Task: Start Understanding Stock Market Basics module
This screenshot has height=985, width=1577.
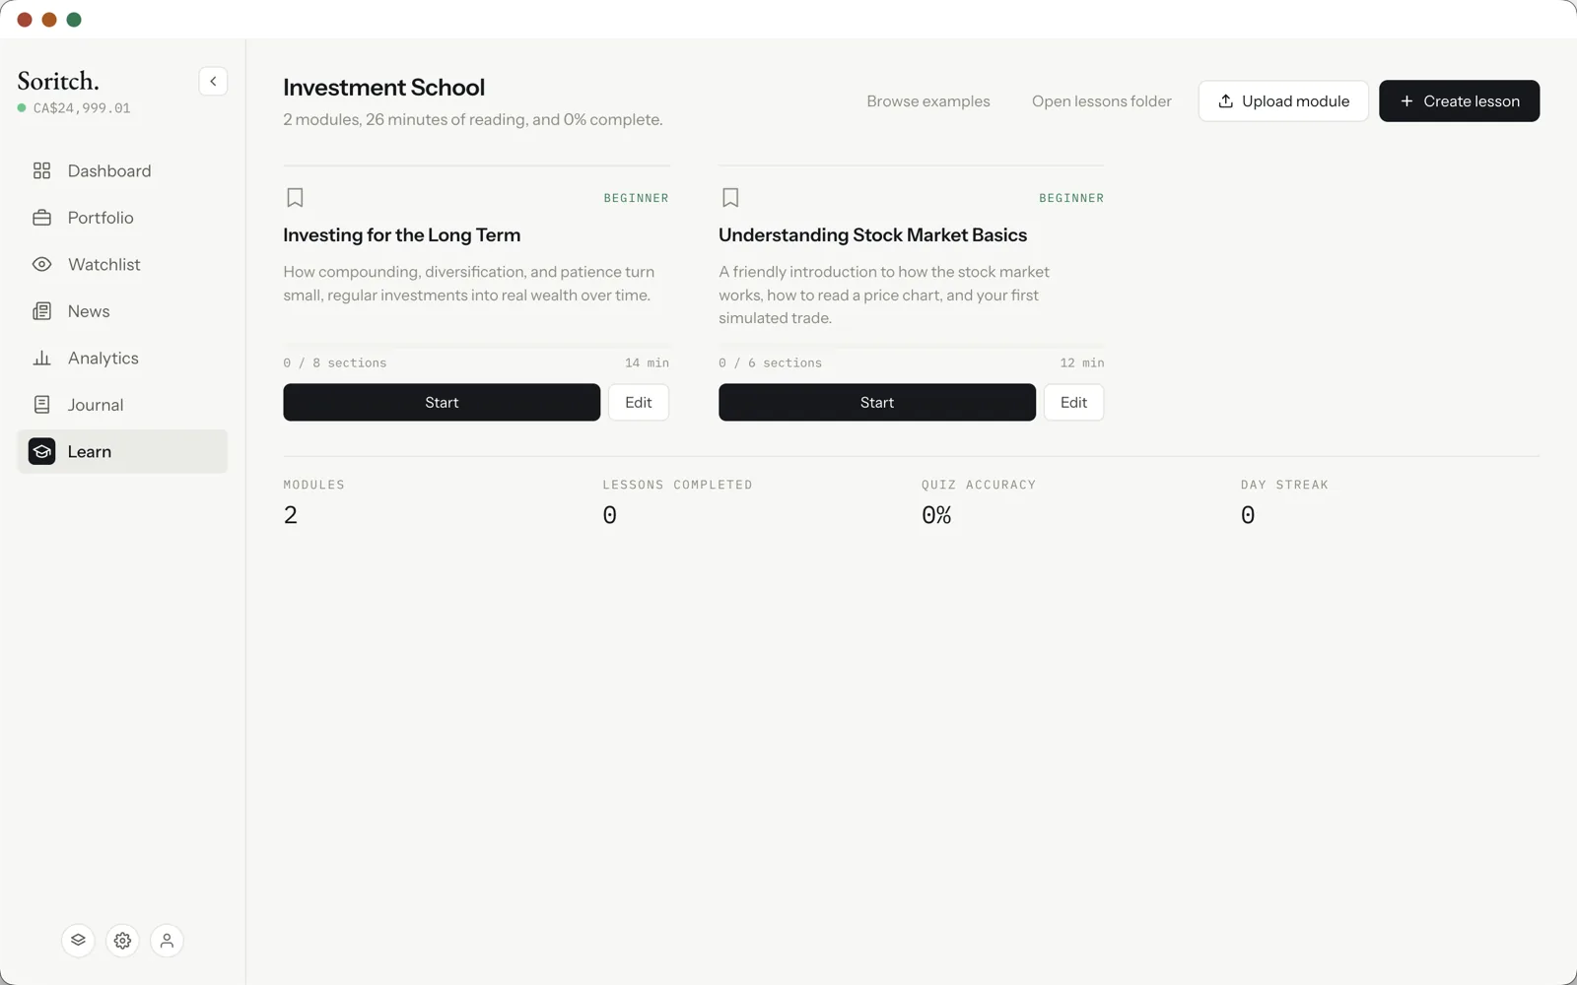Action: tap(877, 402)
